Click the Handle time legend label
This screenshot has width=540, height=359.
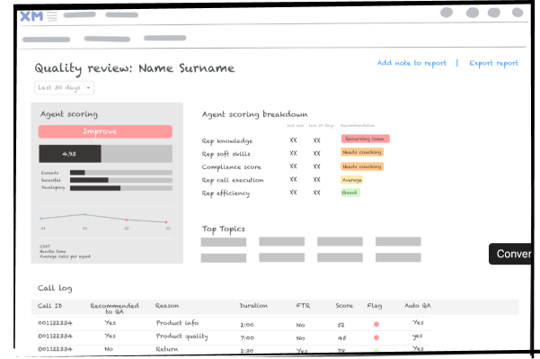53,251
